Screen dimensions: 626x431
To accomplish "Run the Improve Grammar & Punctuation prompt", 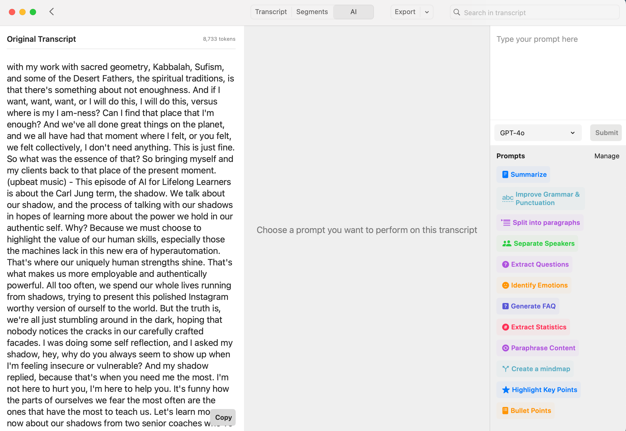I will (x=540, y=199).
